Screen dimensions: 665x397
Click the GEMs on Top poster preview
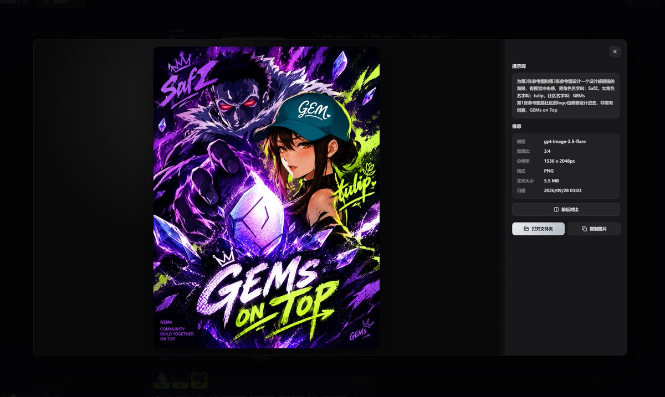coord(267,197)
